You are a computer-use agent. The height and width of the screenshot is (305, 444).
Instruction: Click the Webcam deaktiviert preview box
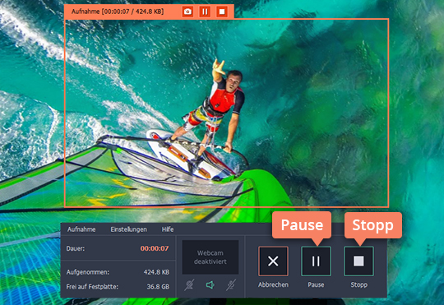[210, 257]
